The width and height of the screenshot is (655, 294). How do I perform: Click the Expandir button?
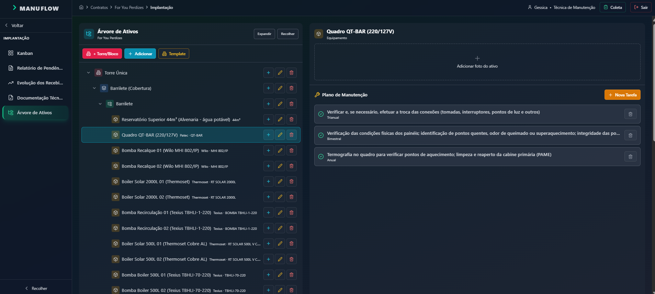coord(264,34)
